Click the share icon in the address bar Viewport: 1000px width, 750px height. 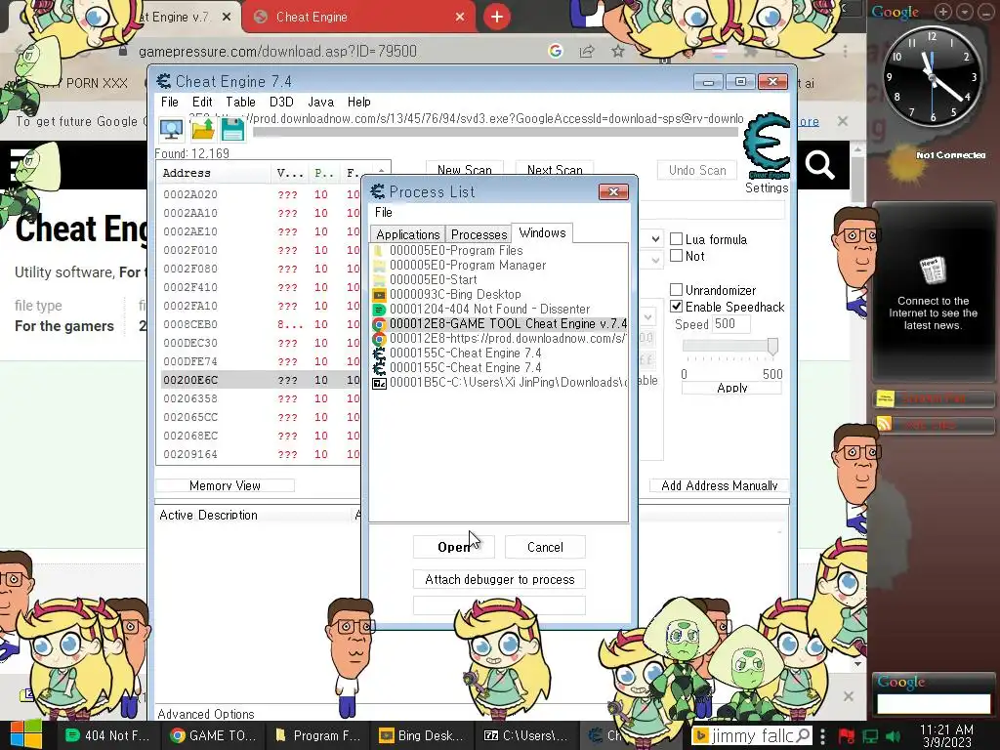(587, 51)
